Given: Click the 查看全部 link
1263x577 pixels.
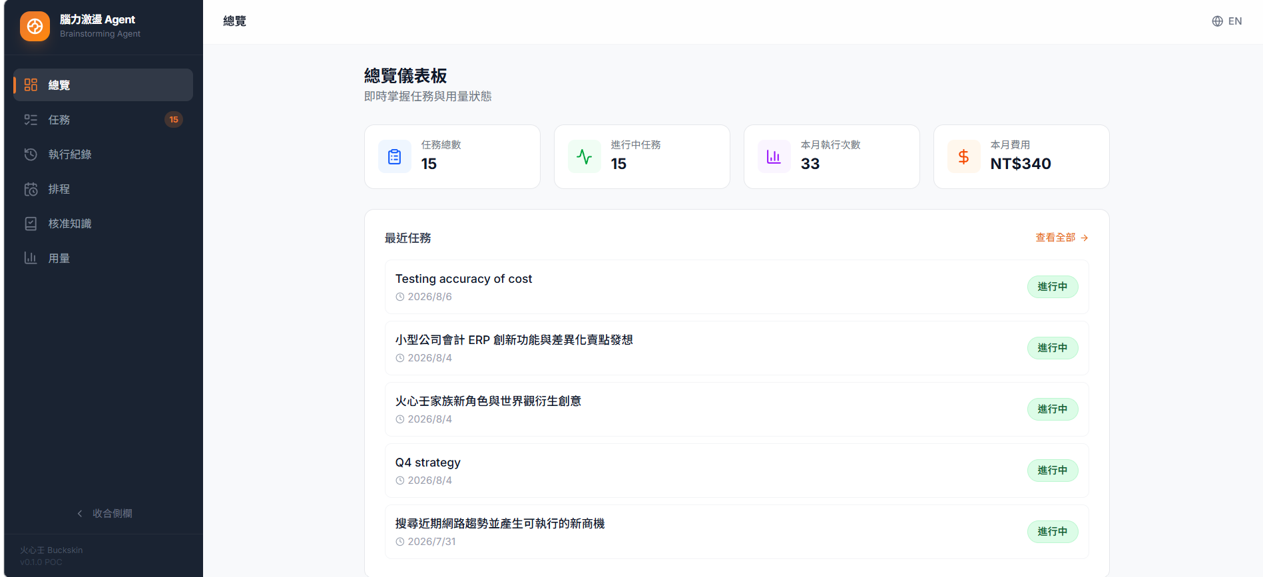Looking at the screenshot, I should pos(1061,238).
